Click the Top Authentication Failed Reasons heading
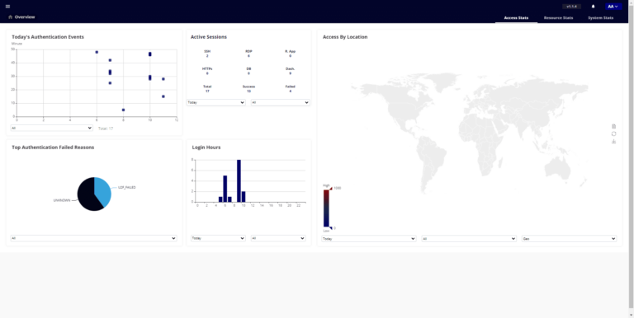 [53, 147]
